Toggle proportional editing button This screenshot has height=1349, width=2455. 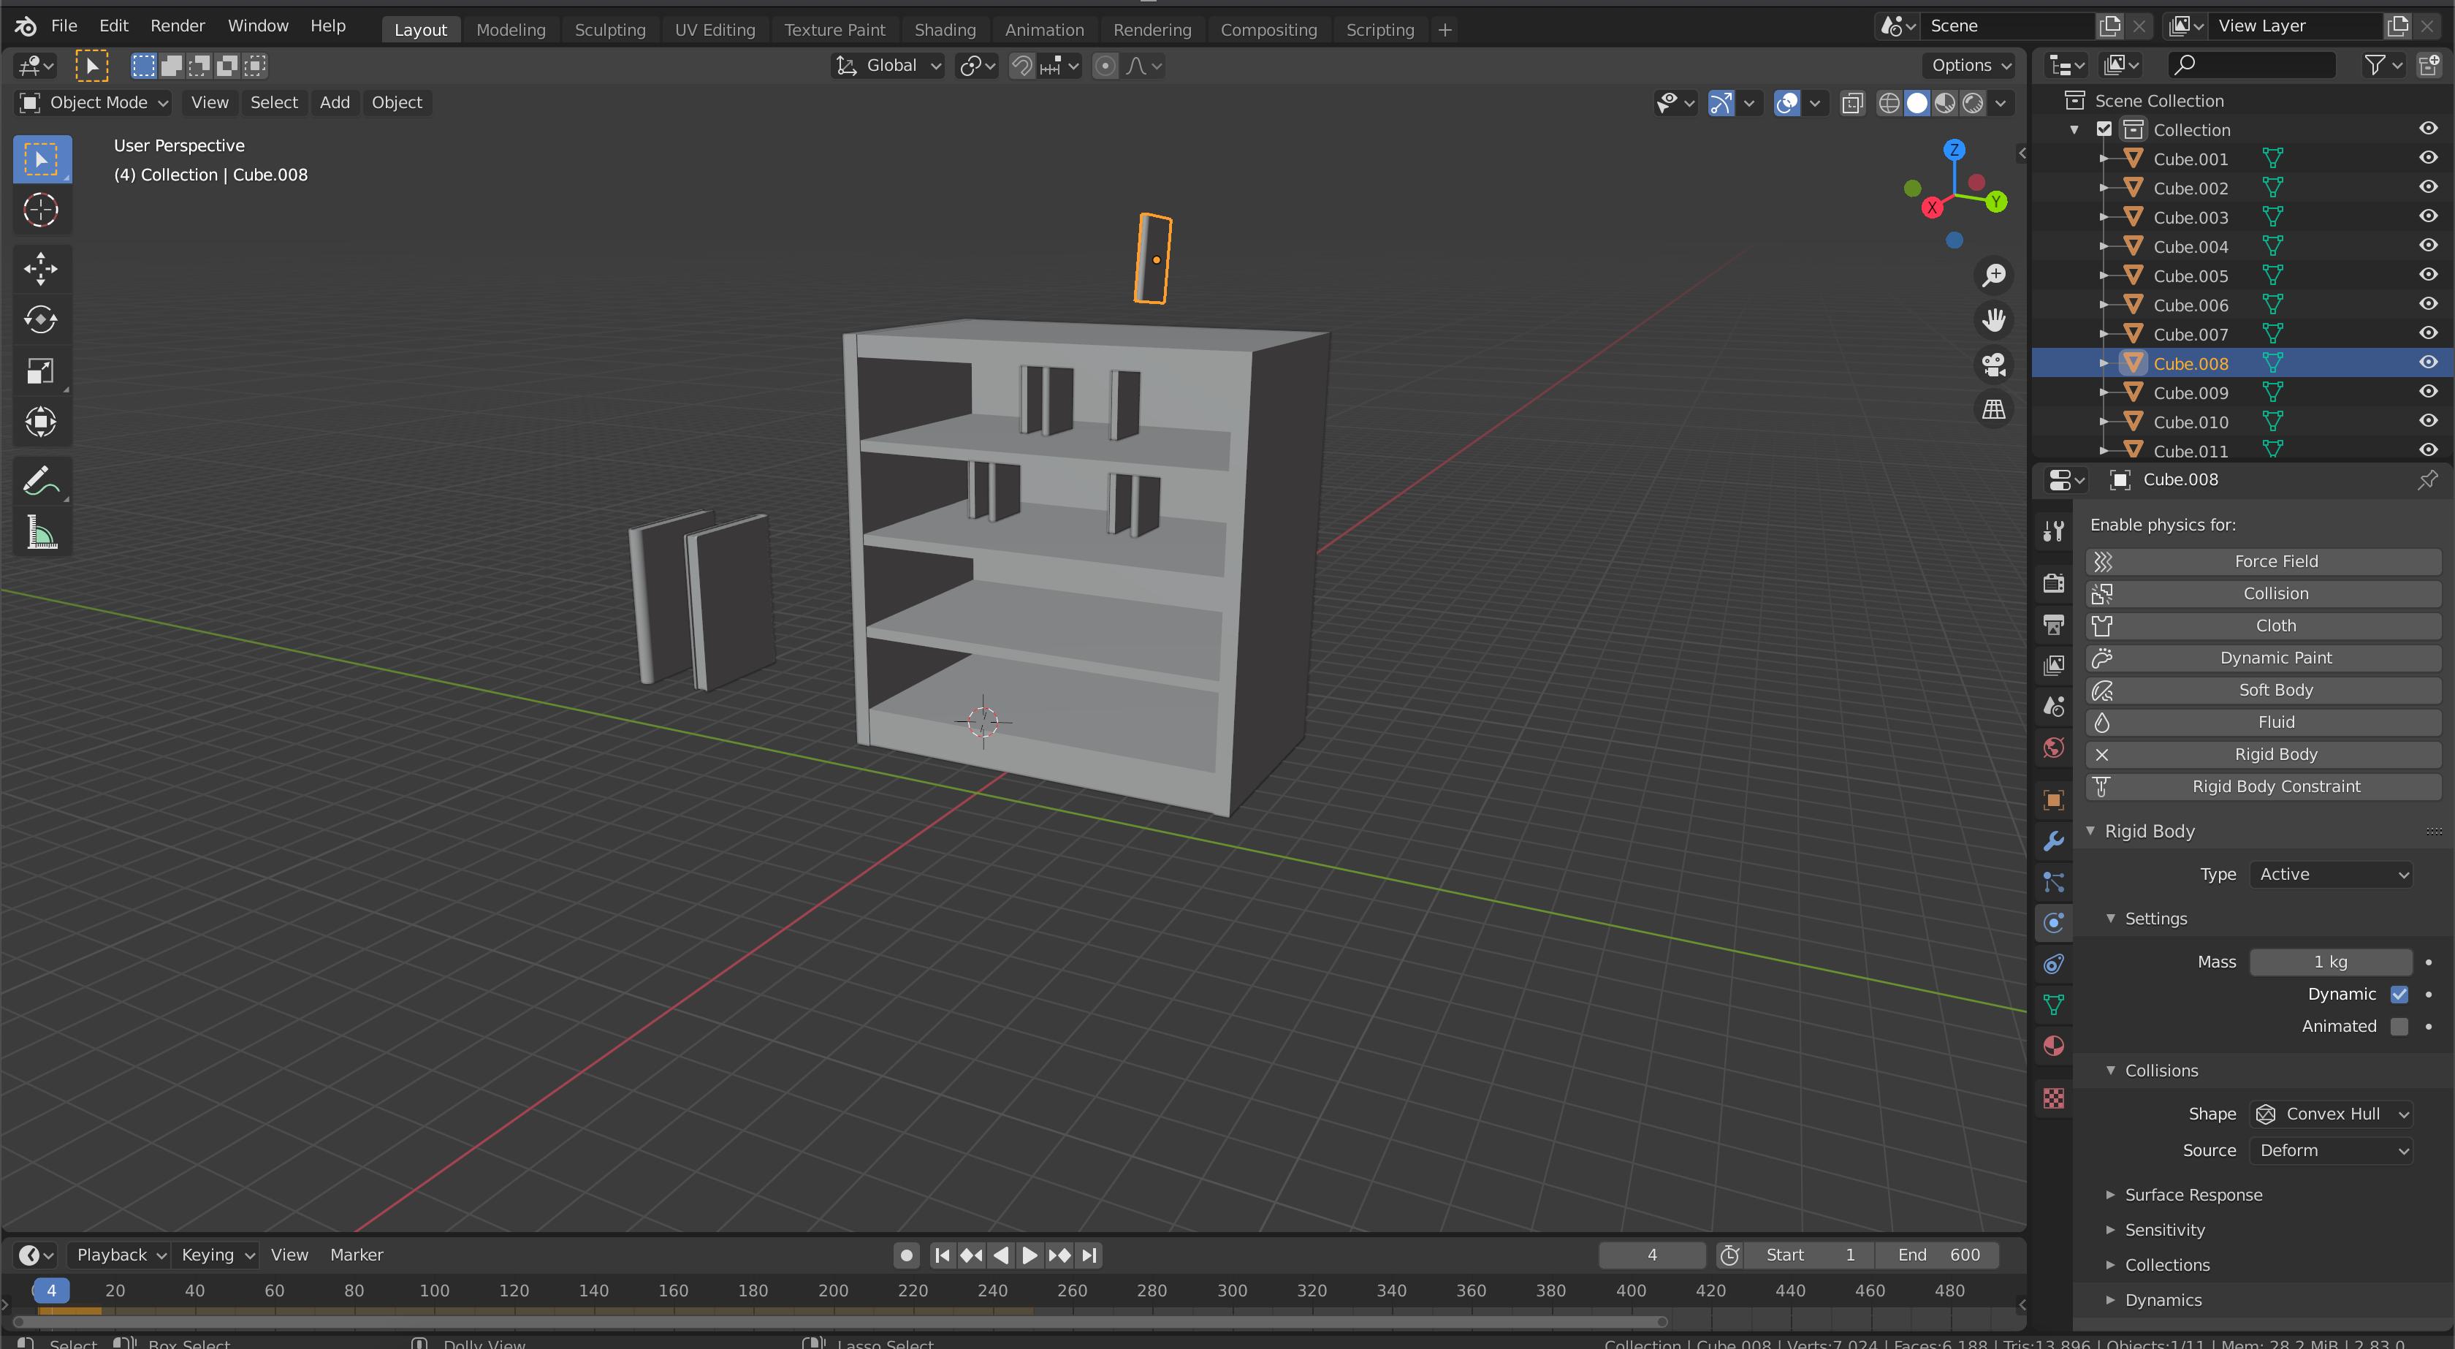(x=1105, y=66)
